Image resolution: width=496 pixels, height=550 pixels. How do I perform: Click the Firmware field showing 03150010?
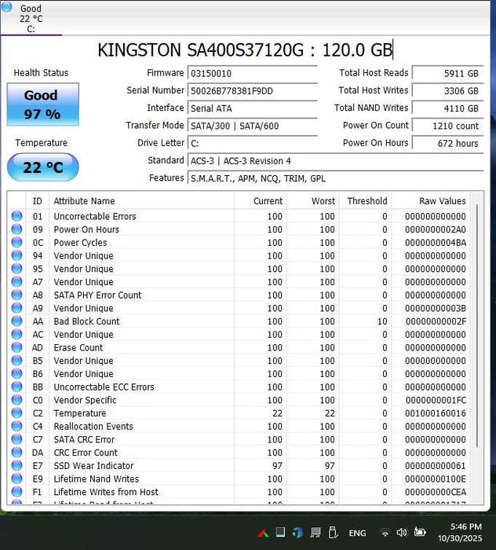tap(253, 73)
